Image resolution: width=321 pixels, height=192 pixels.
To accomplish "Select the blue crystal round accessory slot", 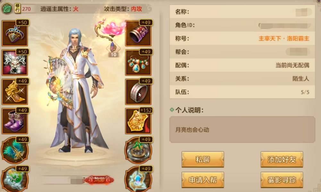I will (138, 179).
